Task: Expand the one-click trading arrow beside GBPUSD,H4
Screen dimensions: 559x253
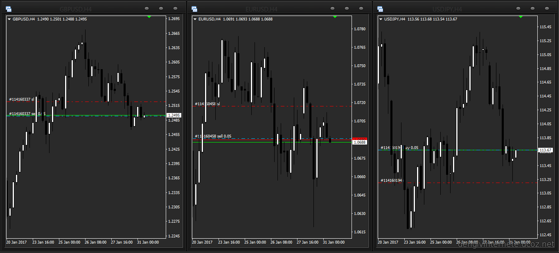Action: click(9, 19)
